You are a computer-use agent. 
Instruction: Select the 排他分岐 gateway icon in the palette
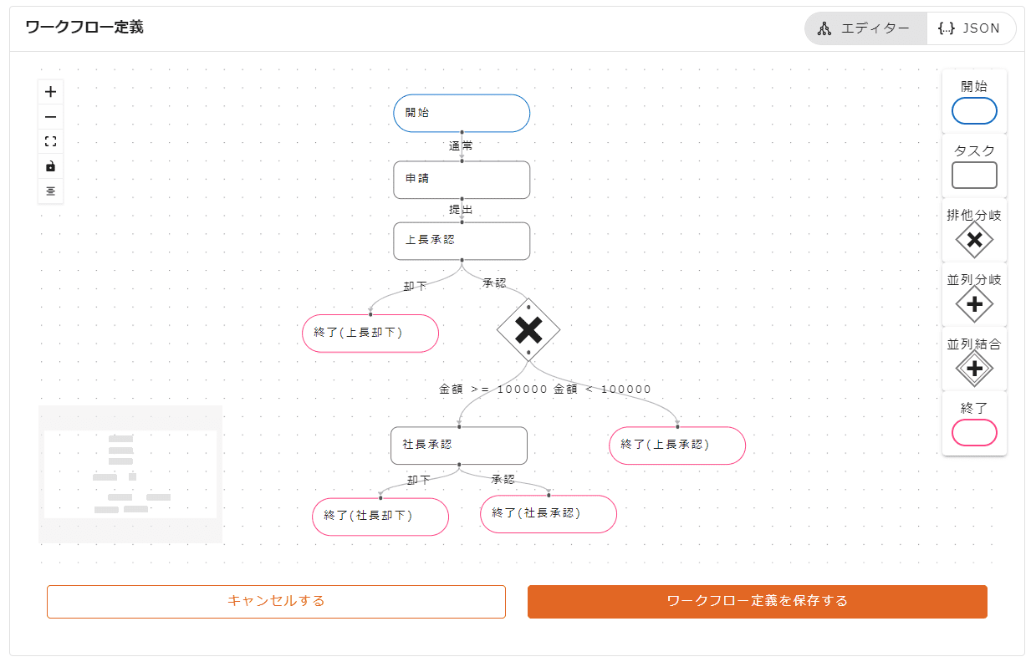click(974, 240)
